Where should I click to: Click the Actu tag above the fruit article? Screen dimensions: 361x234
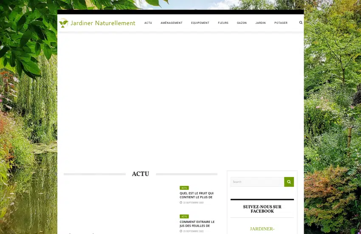(184, 188)
